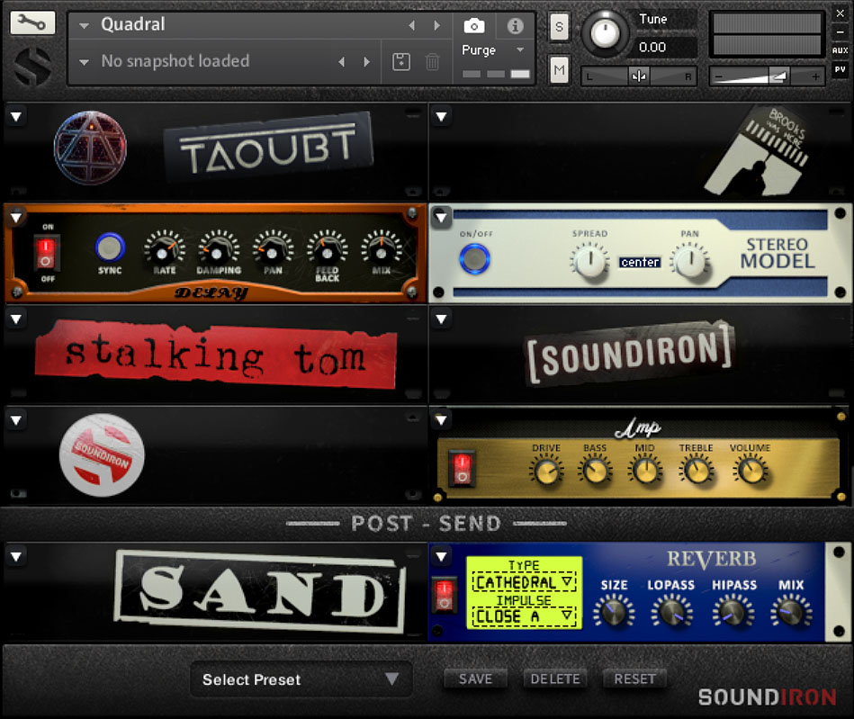Screen dimensions: 854x719
Task: Click the Delay RATE knob
Action: 164,251
